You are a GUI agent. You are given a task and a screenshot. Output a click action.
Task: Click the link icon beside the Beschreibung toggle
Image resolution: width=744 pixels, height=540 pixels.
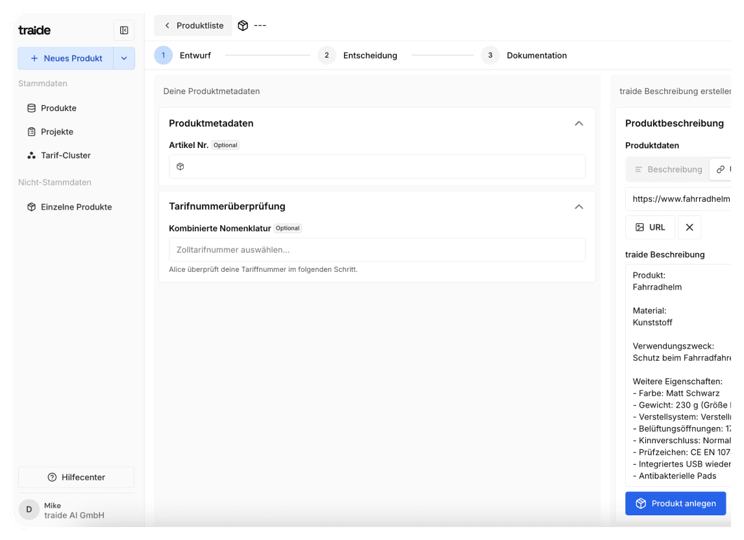(x=720, y=169)
